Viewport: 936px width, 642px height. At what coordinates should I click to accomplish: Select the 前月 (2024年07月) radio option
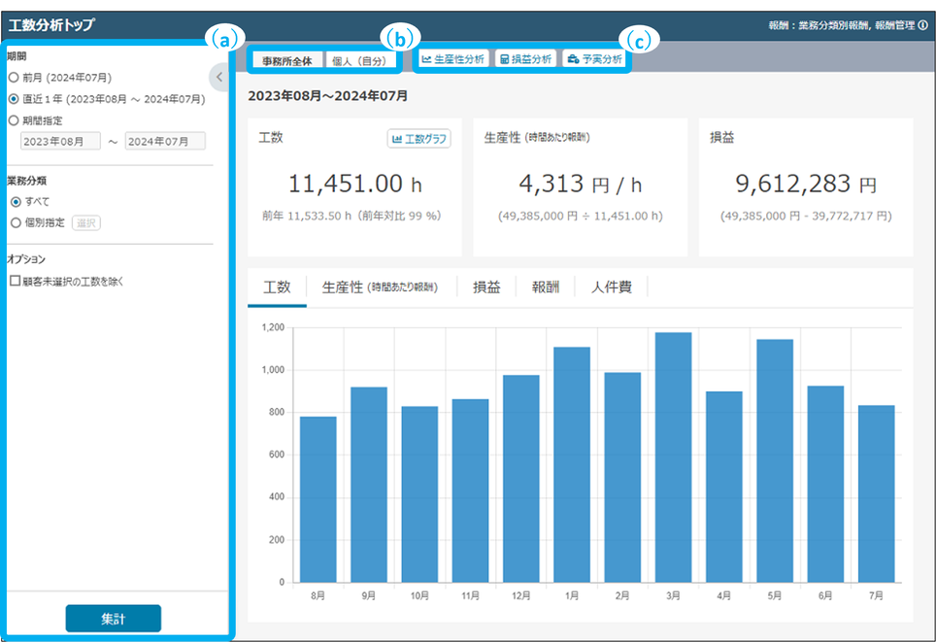pyautogui.click(x=14, y=77)
